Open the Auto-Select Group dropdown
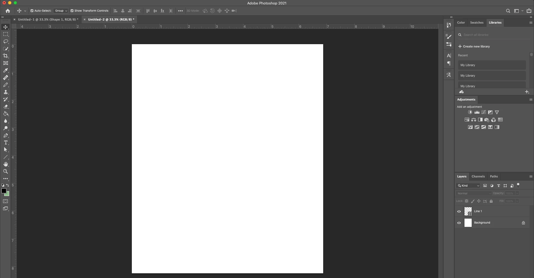The image size is (534, 278). point(61,11)
